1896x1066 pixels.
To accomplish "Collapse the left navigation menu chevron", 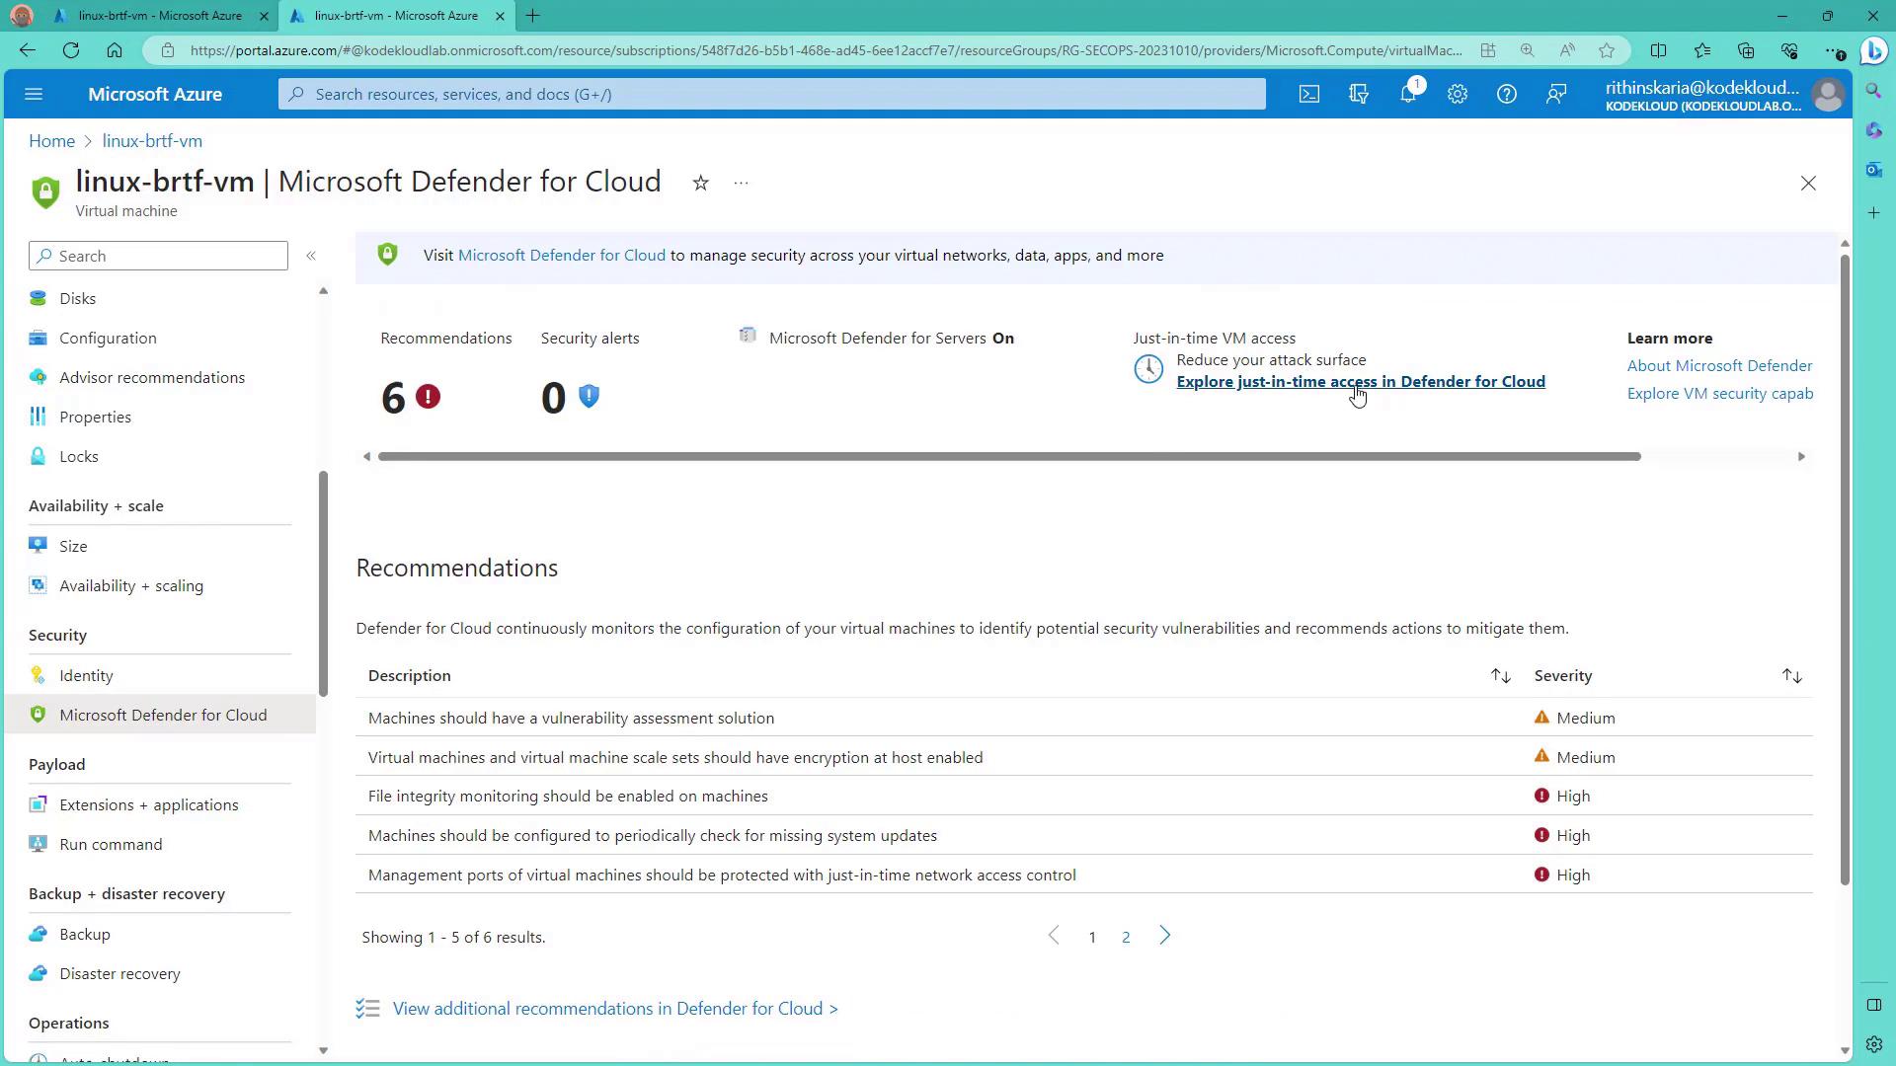I will [x=311, y=256].
